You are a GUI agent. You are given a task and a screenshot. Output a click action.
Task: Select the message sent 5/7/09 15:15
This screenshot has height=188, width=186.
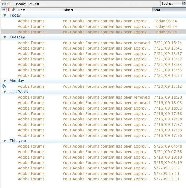point(94,168)
